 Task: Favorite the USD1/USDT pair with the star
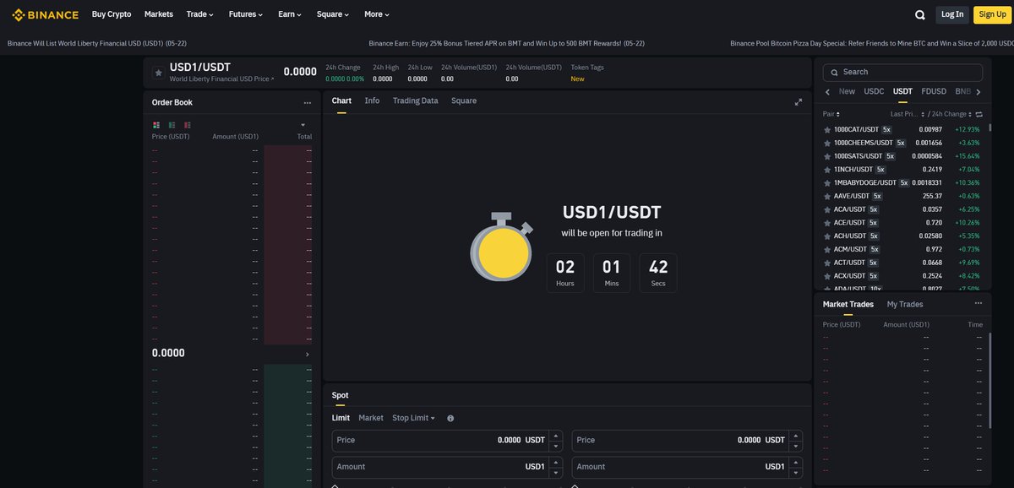point(158,73)
